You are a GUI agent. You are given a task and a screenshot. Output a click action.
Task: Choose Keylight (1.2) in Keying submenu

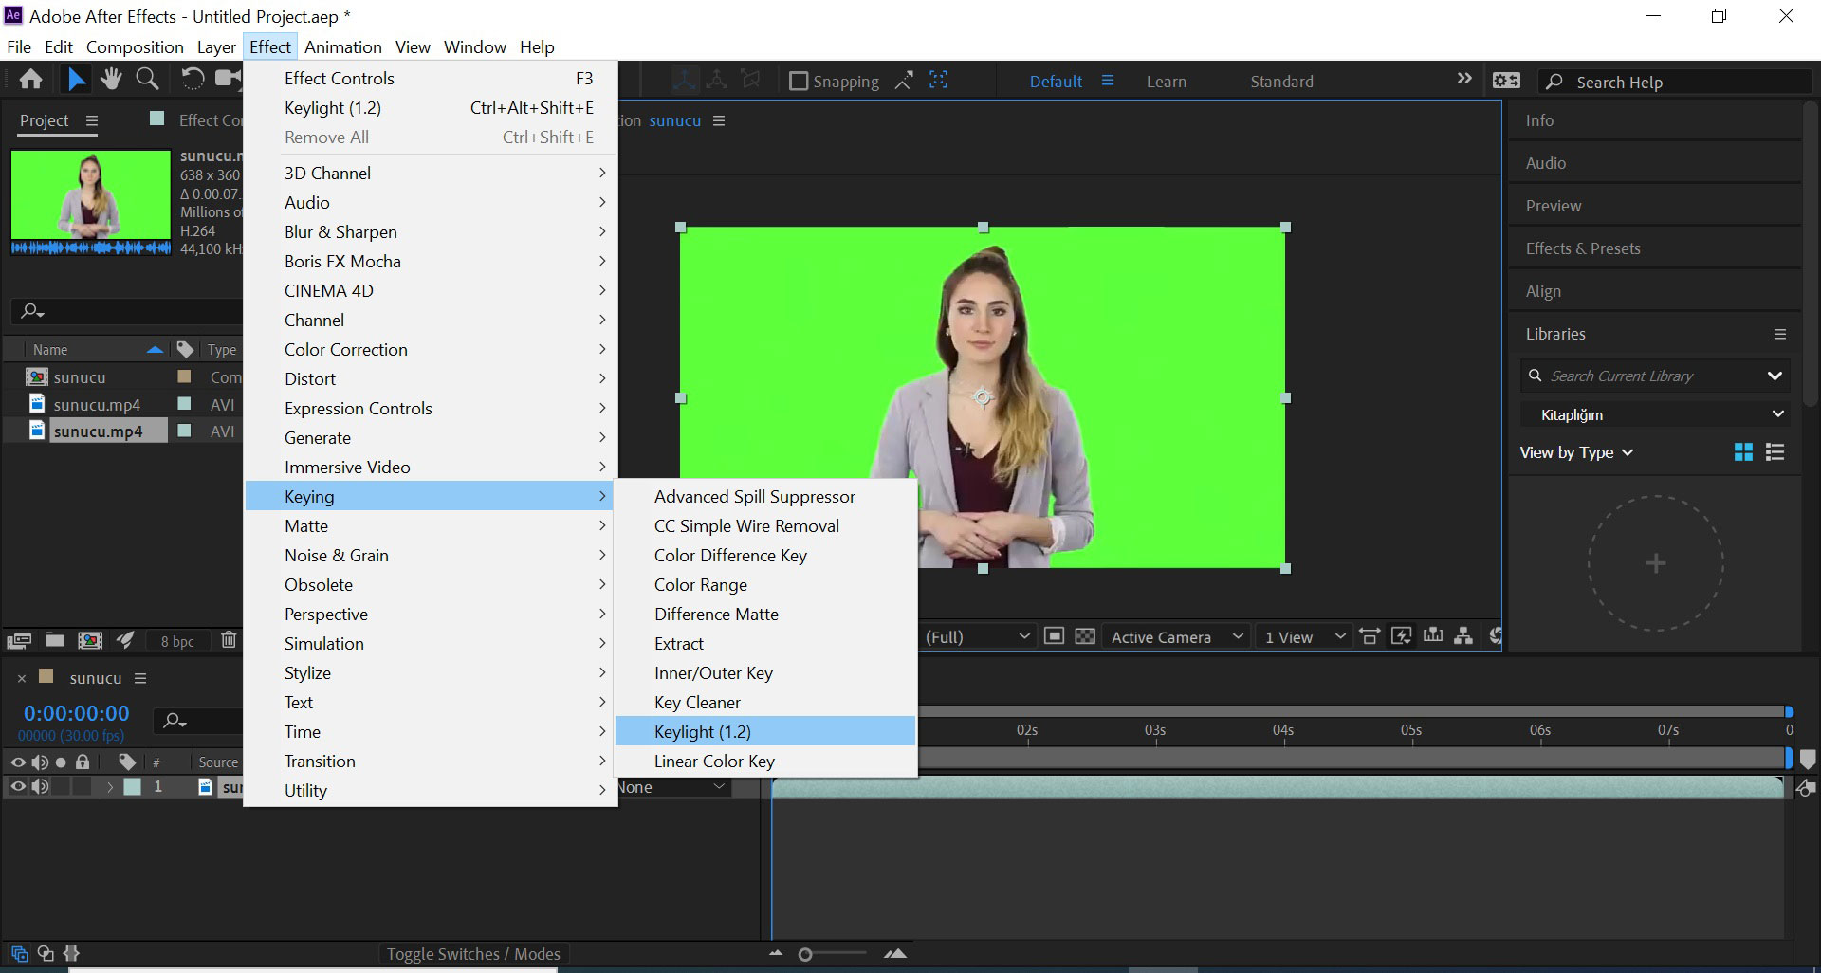pos(765,731)
